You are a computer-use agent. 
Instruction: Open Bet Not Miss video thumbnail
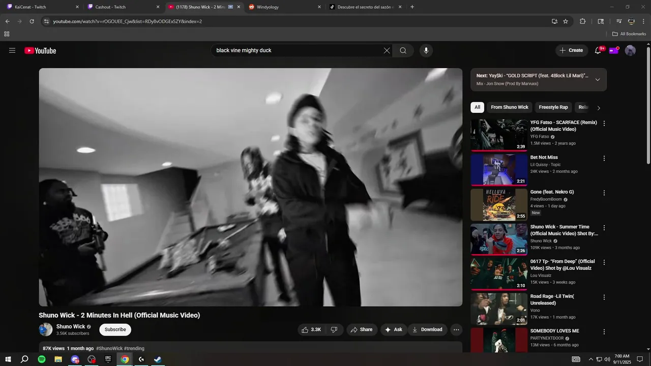click(x=499, y=170)
